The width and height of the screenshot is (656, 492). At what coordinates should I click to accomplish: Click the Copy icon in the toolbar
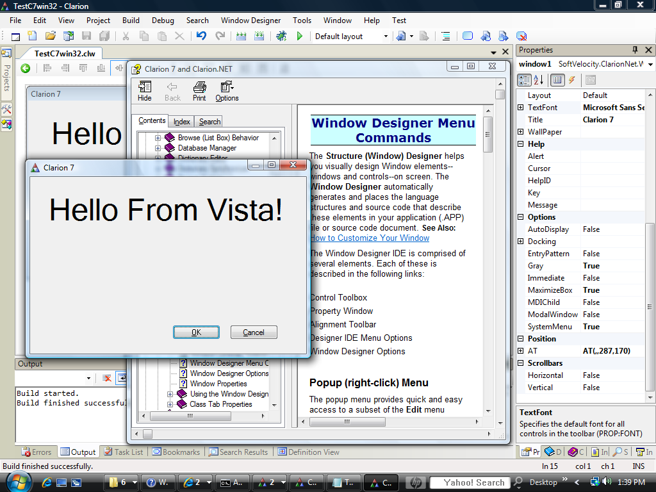144,37
